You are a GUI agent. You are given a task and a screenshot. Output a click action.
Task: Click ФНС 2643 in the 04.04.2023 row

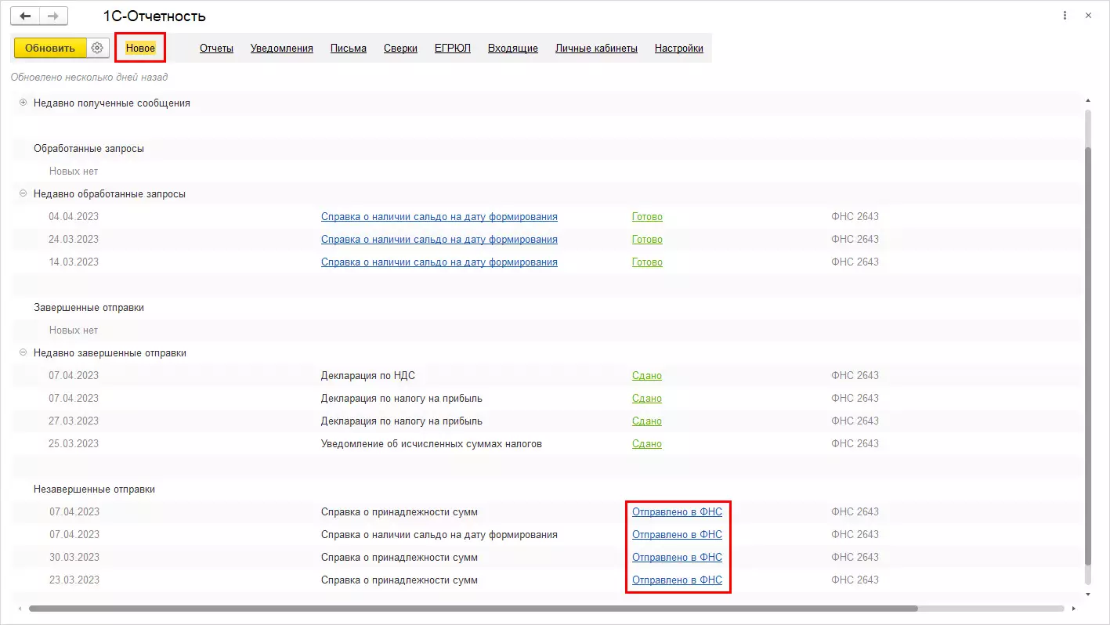click(x=855, y=216)
